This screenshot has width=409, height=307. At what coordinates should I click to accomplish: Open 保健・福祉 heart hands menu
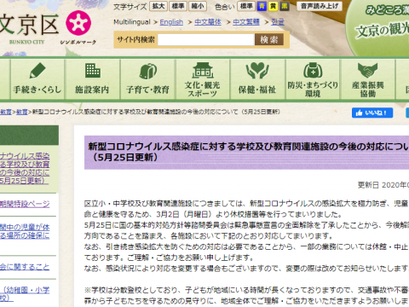tap(257, 79)
